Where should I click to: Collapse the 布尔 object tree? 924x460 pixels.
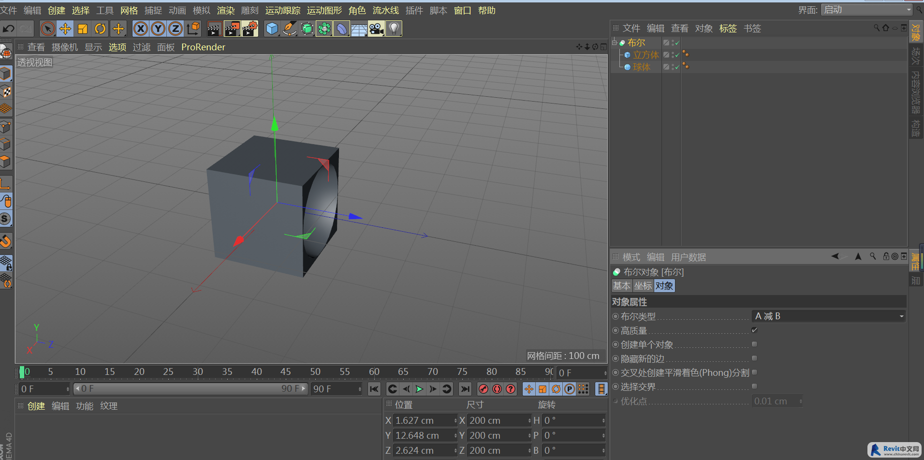[615, 43]
